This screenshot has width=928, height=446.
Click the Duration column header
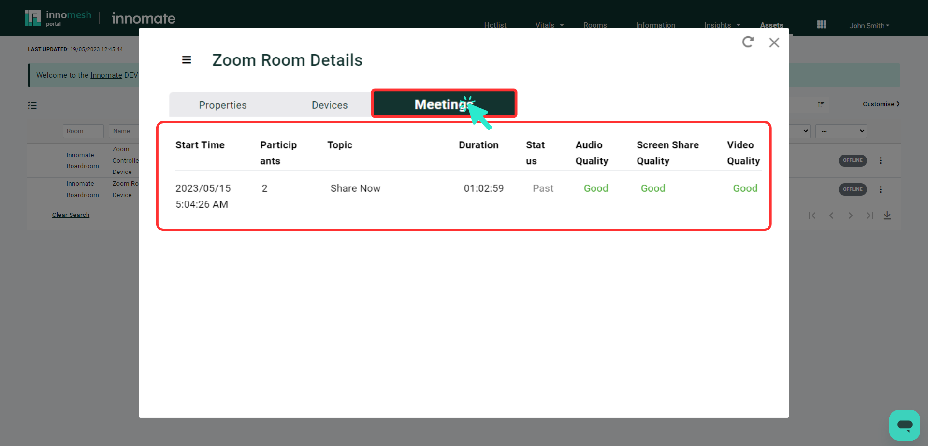pyautogui.click(x=478, y=145)
